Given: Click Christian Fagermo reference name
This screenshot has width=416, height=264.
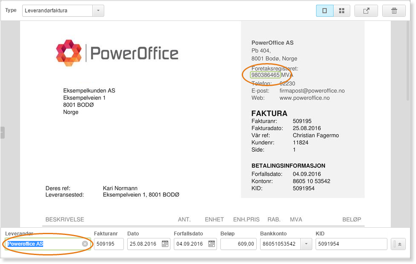Looking at the screenshot, I should coord(316,135).
